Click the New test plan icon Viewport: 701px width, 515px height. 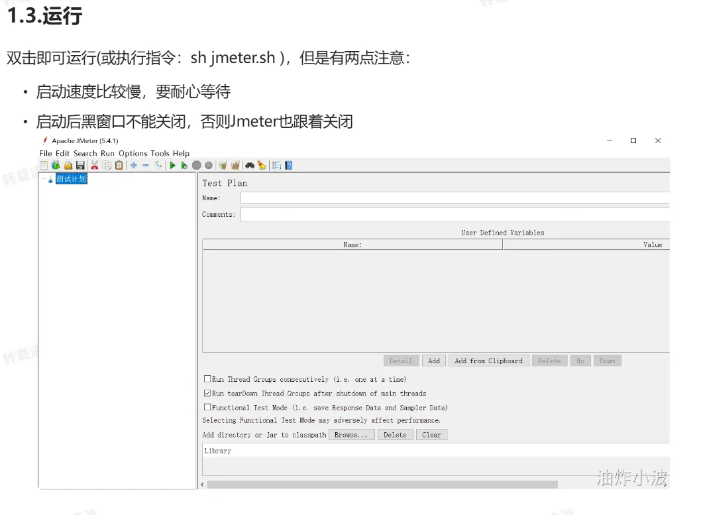(x=44, y=166)
